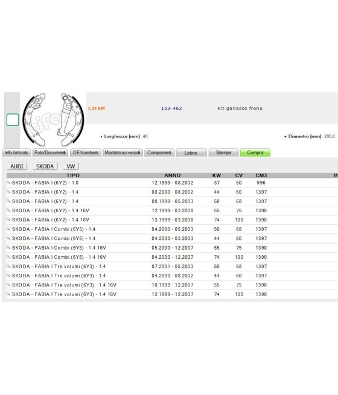This screenshot has height=395, width=338.
Task: Click the green Compra button
Action: coord(255,153)
